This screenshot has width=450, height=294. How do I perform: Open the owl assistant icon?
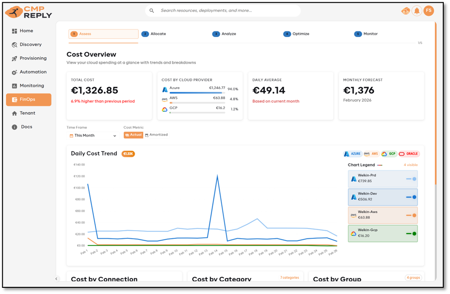405,11
